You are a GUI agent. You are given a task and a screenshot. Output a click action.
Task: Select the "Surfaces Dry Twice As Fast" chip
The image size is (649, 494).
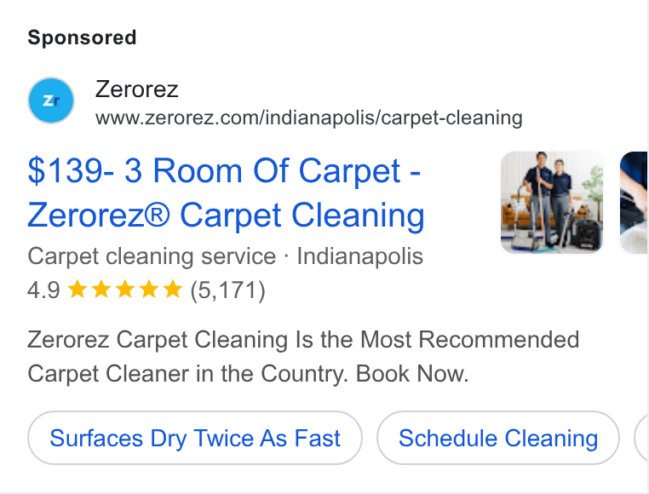point(195,438)
